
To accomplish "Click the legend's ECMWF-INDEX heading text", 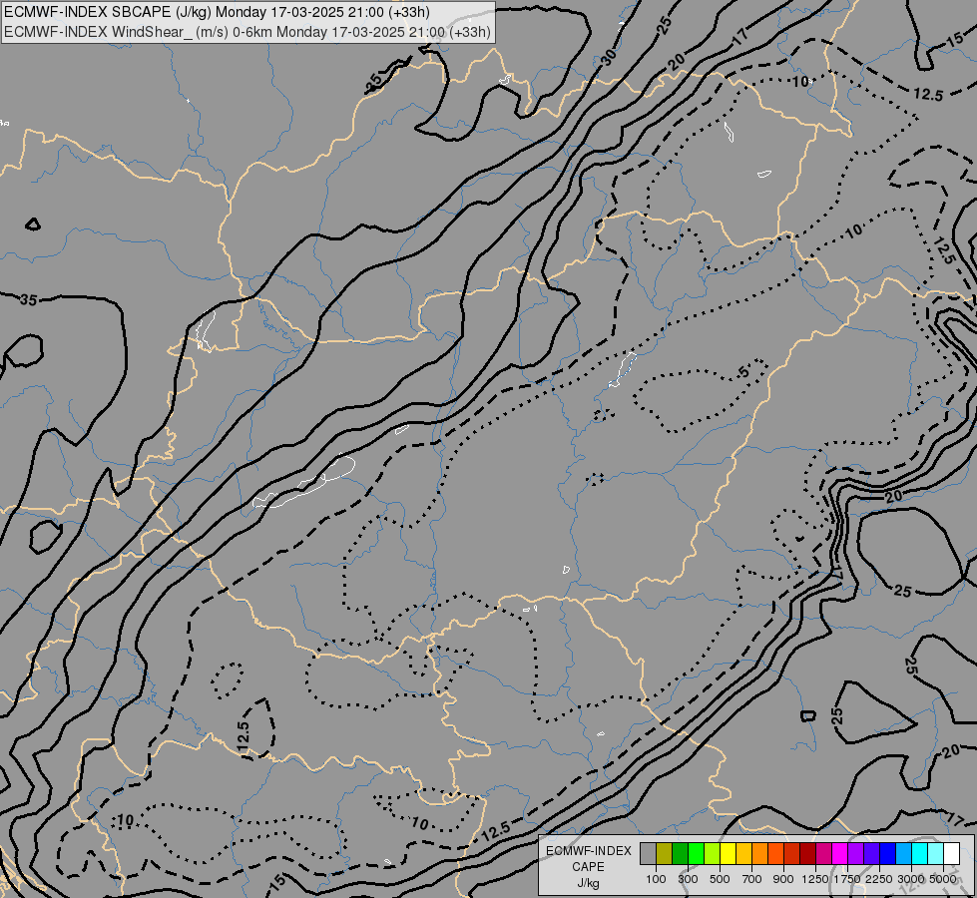I will [x=588, y=851].
